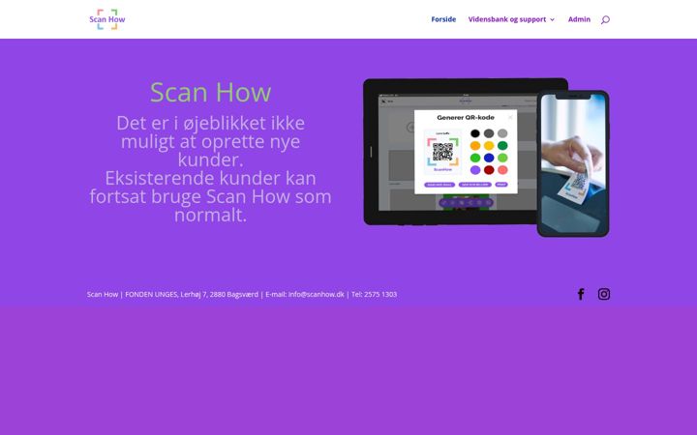Click FONDEN UNGES address text

point(192,294)
